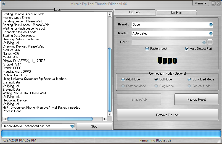The width and height of the screenshot is (222, 144).
Task: Select Fastboot Mode radio button
Action: (x=123, y=86)
